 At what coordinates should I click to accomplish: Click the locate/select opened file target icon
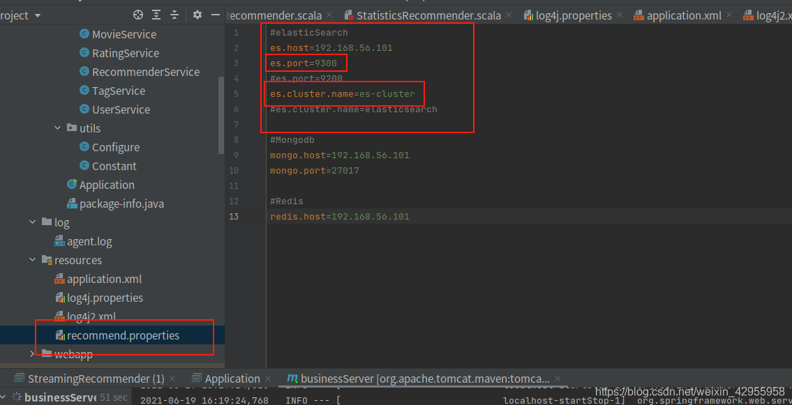(138, 15)
